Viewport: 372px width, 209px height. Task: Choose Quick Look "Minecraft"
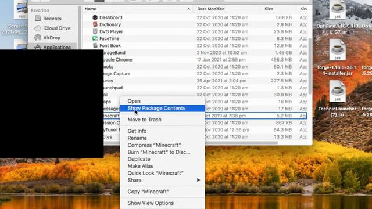pos(155,173)
